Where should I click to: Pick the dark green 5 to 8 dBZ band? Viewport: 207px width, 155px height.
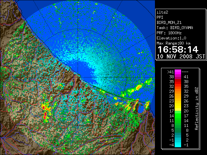coord(178,130)
